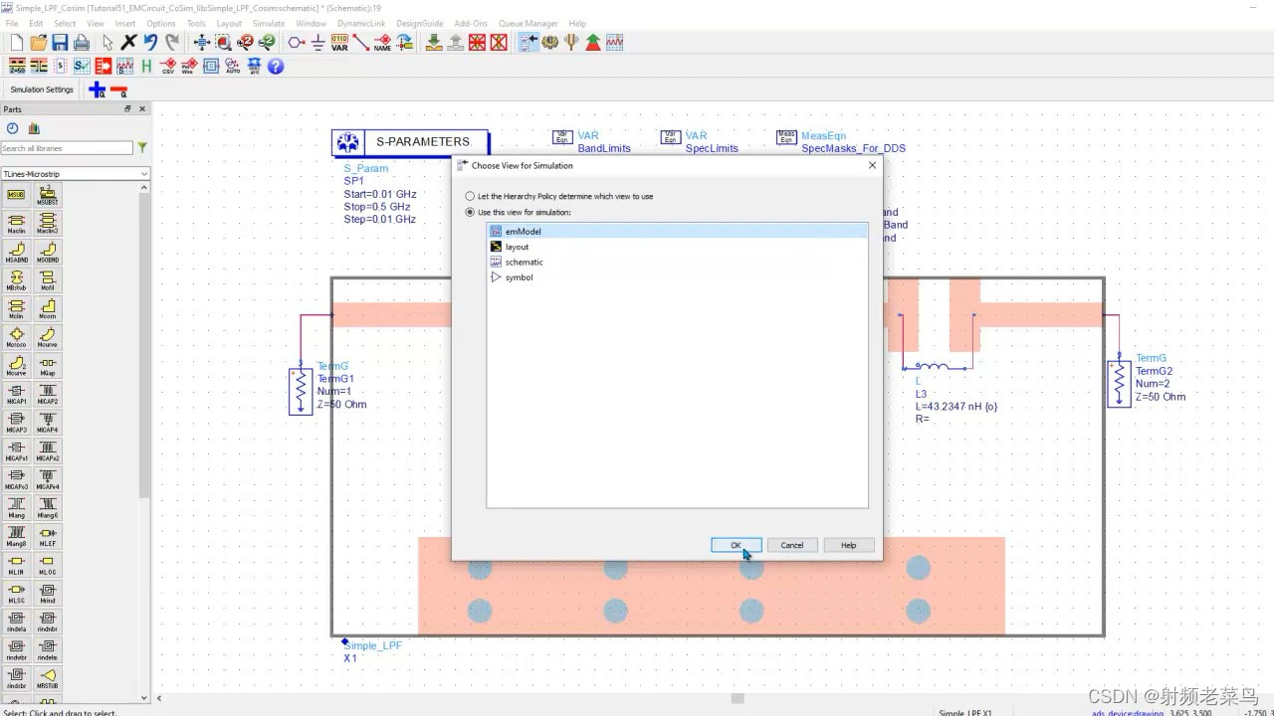Screen dimensions: 1274x716
Task: Select the Hierarchy Policy radio button
Action: coord(470,196)
